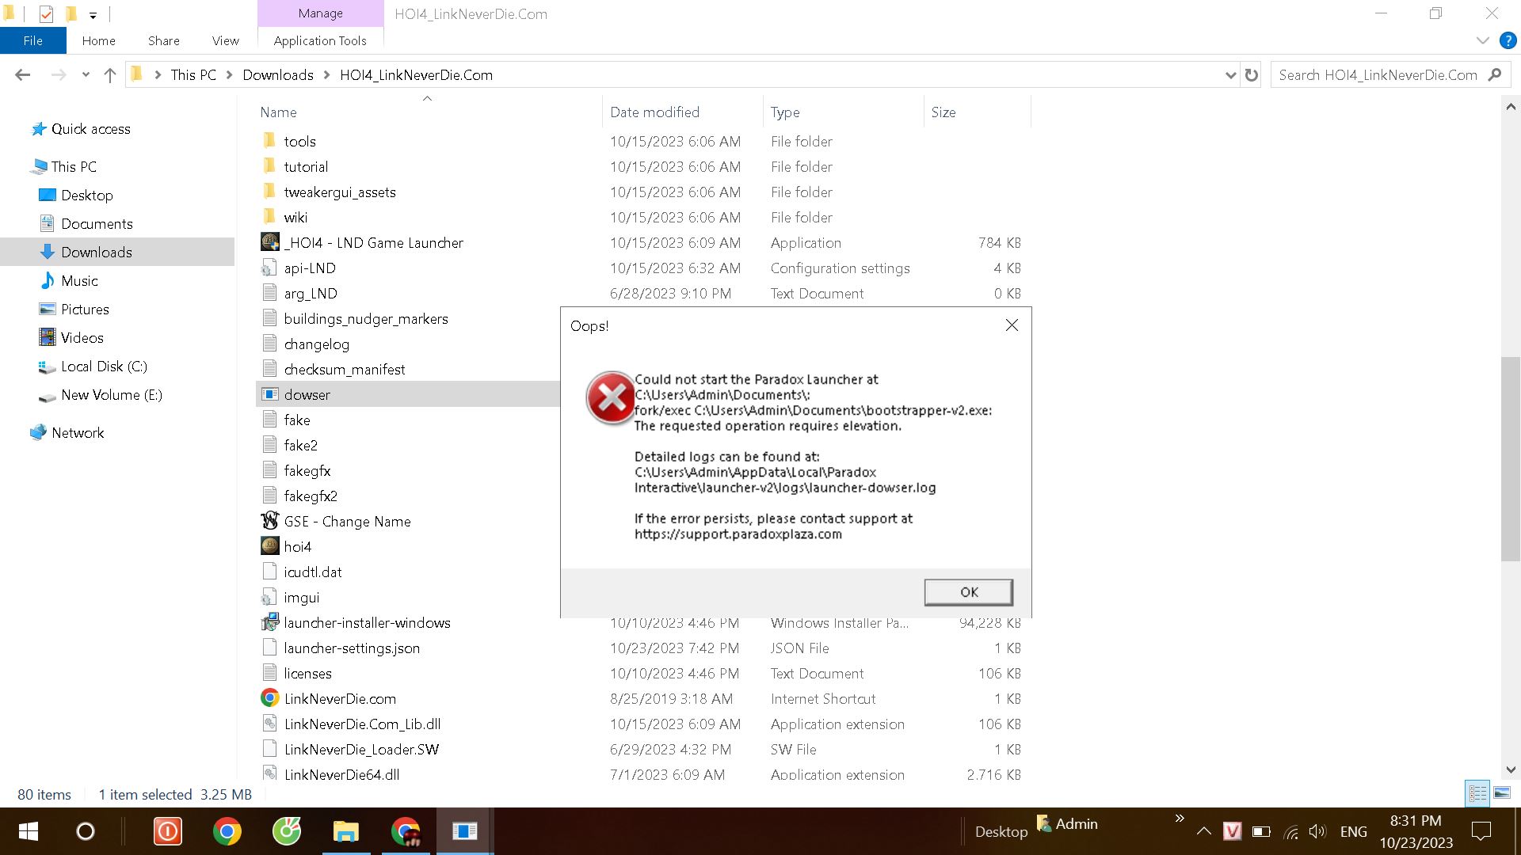This screenshot has height=855, width=1521.
Task: Click the Properties quick access icon
Action: coord(46,13)
